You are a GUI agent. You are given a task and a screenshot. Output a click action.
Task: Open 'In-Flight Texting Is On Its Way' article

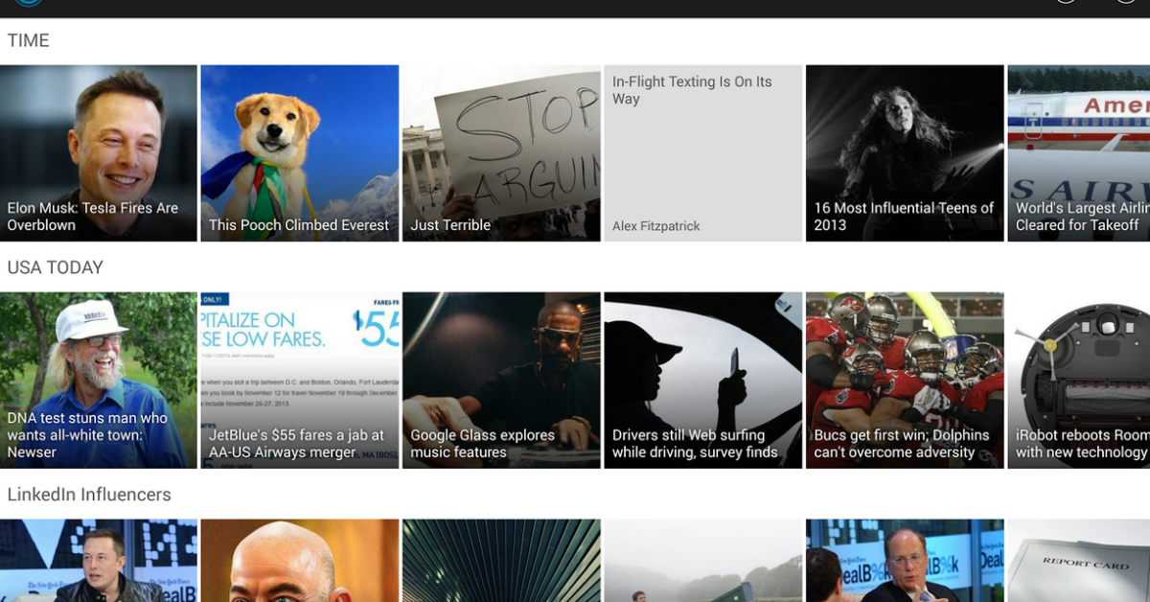[703, 153]
